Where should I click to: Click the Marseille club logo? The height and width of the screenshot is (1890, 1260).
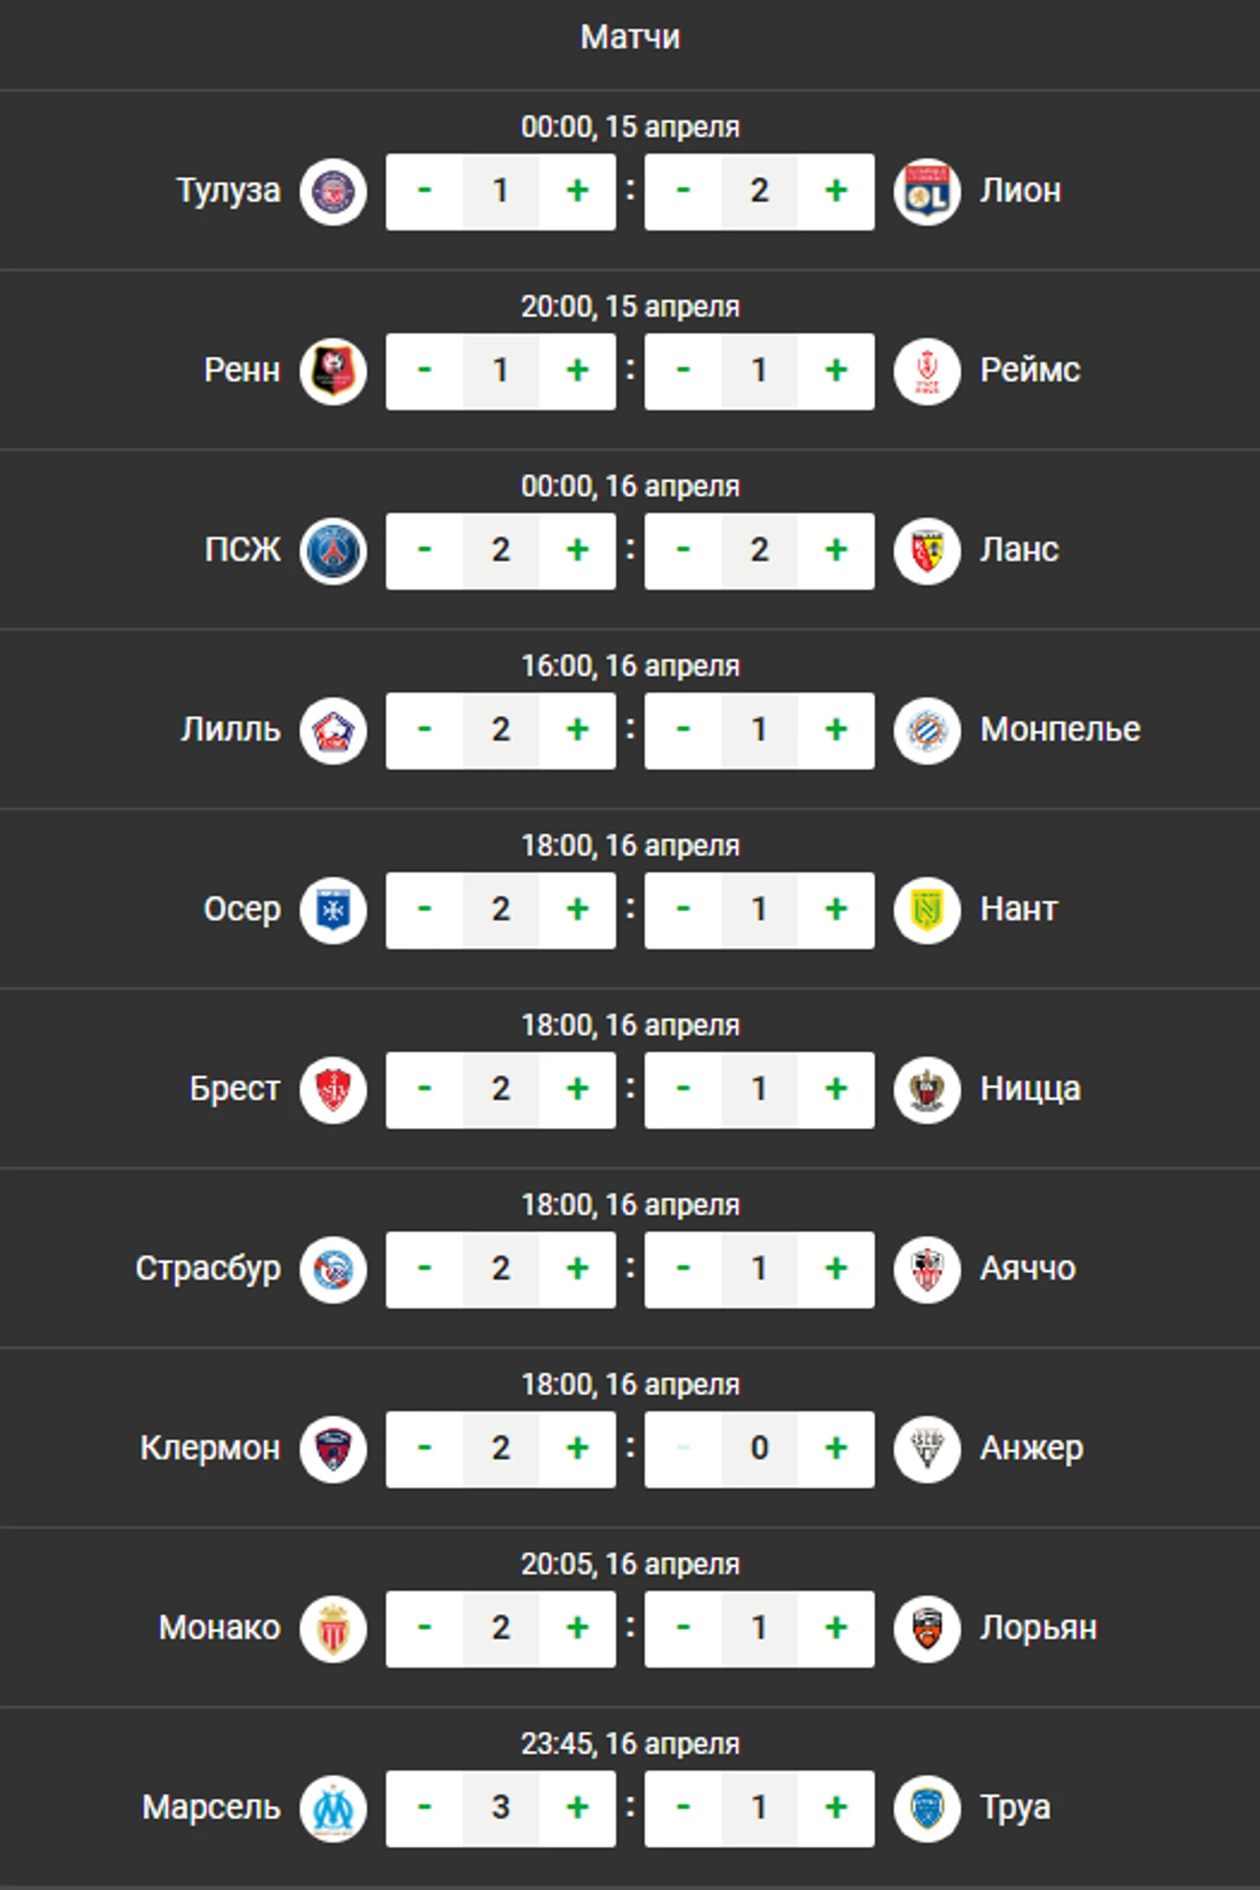333,1808
